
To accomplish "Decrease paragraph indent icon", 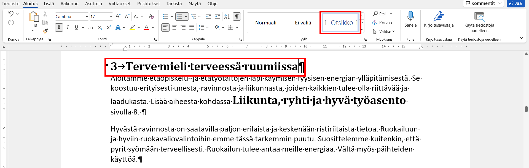I will click(x=209, y=16).
